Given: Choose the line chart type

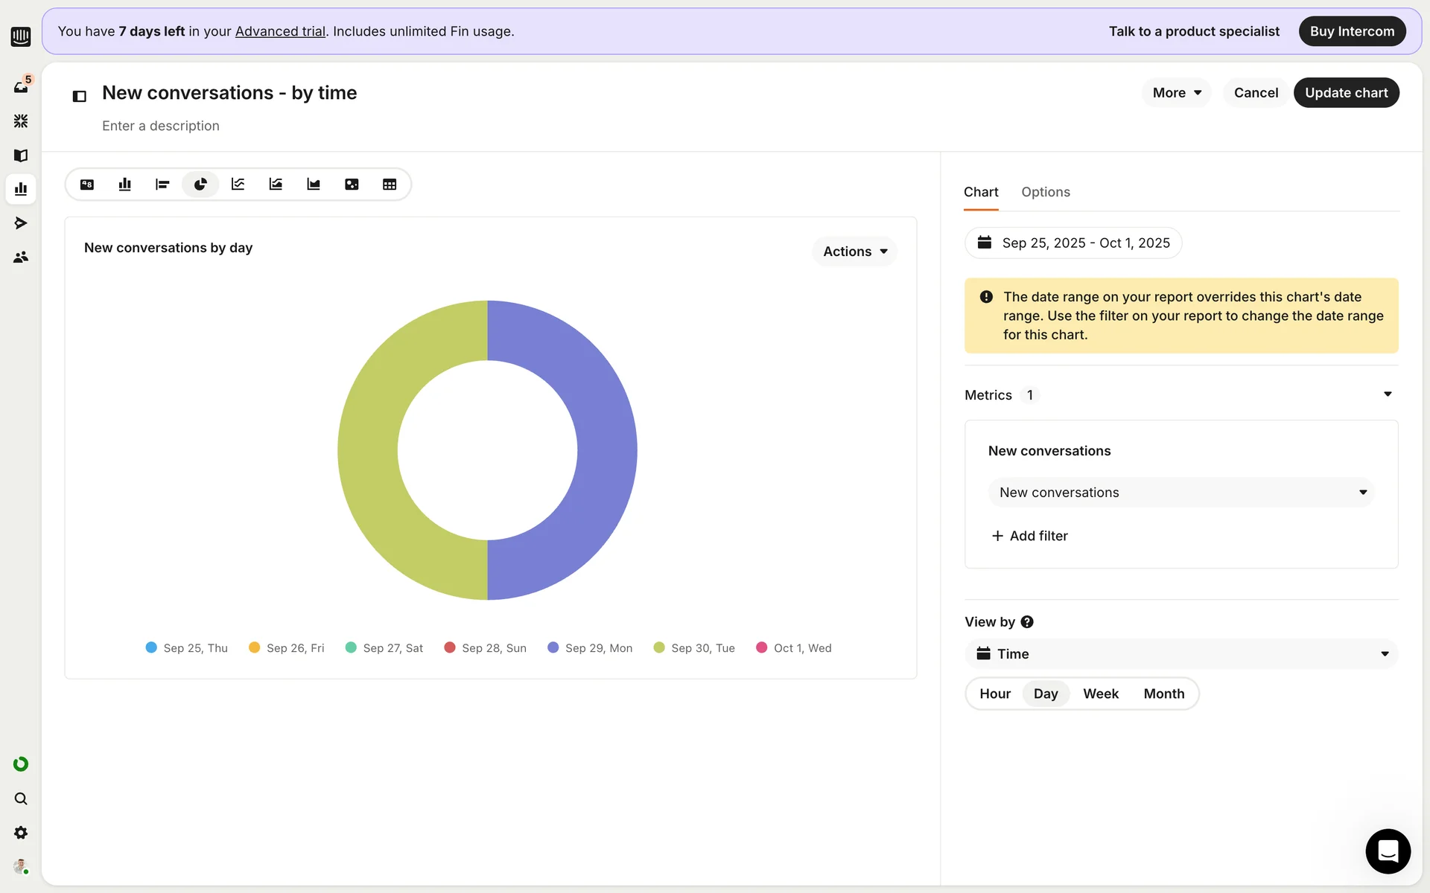Looking at the screenshot, I should click(x=238, y=185).
